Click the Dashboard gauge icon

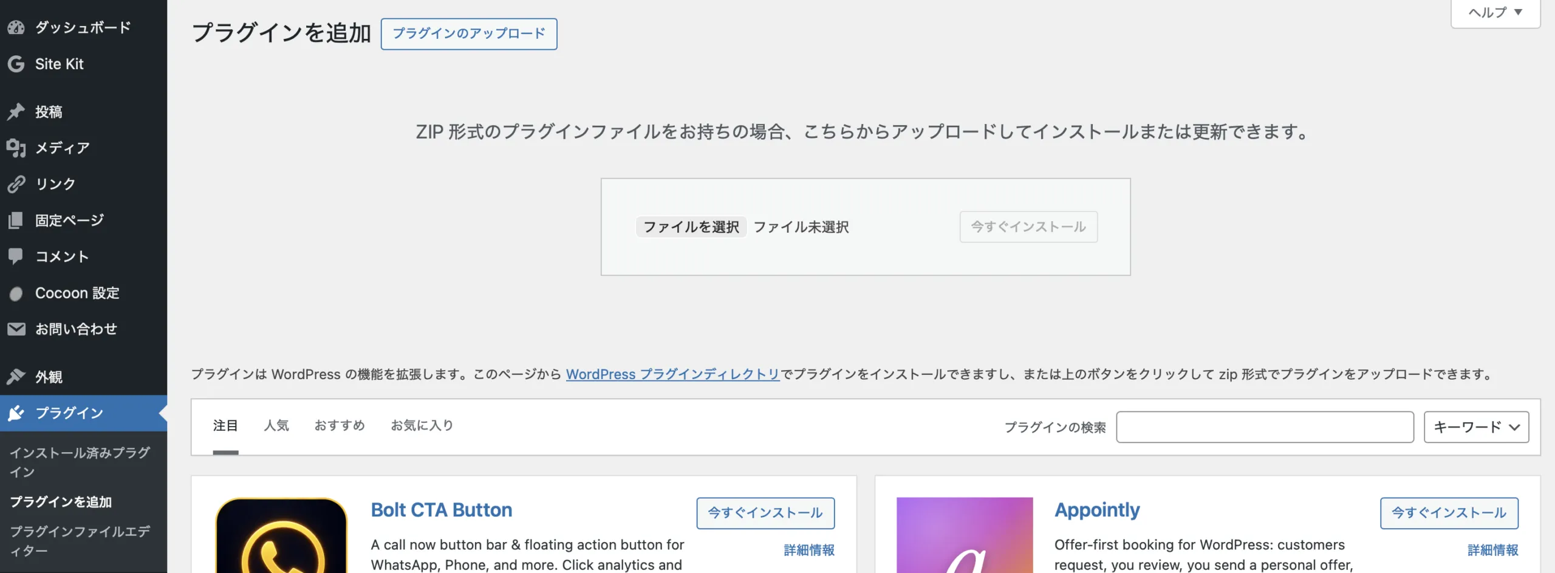[16, 27]
